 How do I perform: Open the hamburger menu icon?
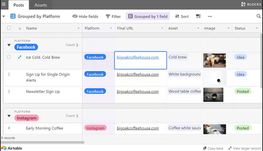tap(4, 5)
